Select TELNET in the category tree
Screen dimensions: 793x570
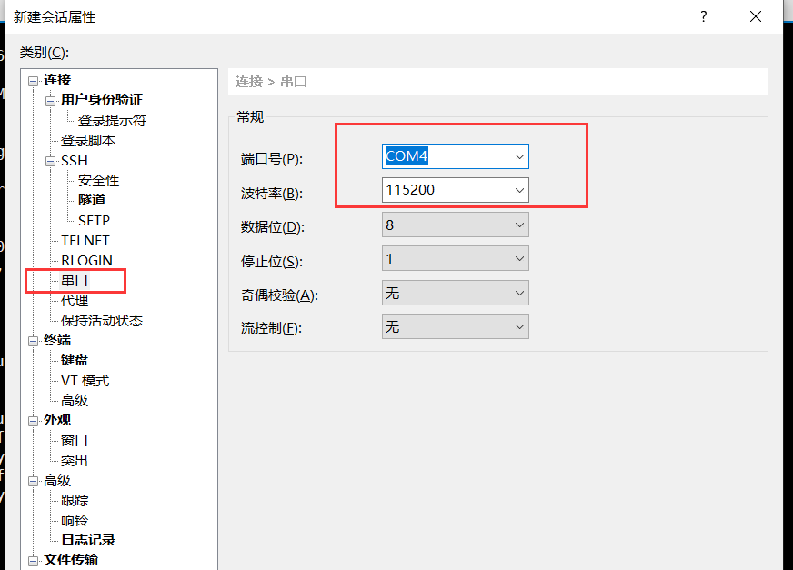tap(85, 240)
